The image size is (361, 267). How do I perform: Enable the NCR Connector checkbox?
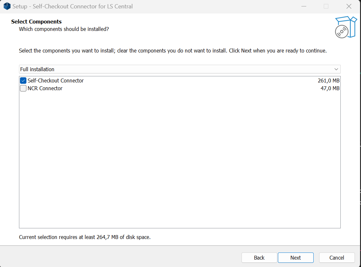tap(23, 88)
